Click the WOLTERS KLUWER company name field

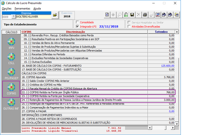click(x=33, y=17)
